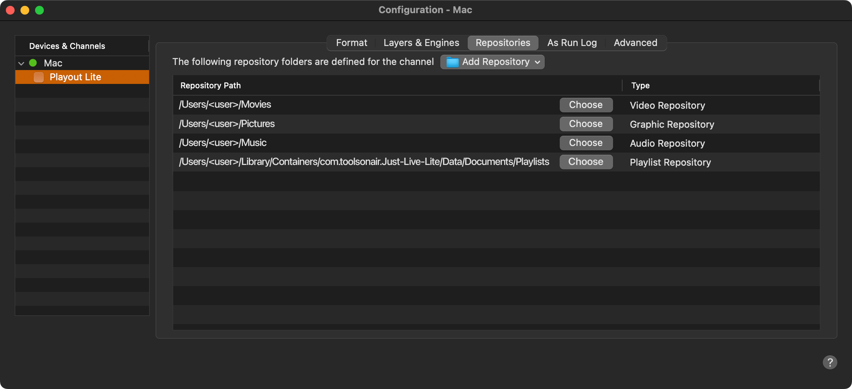The height and width of the screenshot is (389, 852).
Task: Open the Add Repository dropdown
Action: click(x=492, y=62)
